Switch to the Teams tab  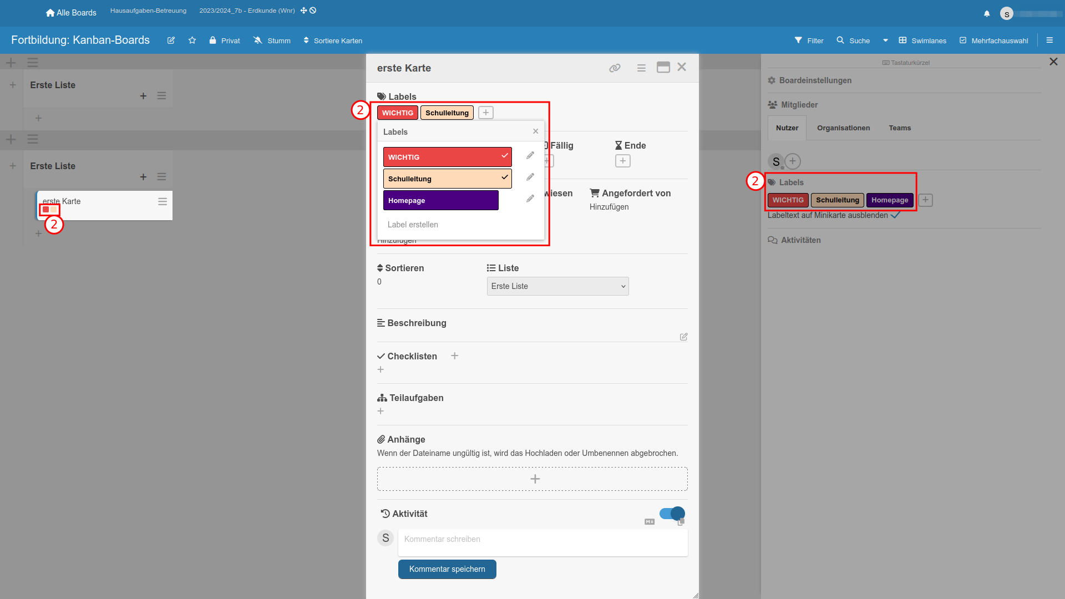coord(900,128)
